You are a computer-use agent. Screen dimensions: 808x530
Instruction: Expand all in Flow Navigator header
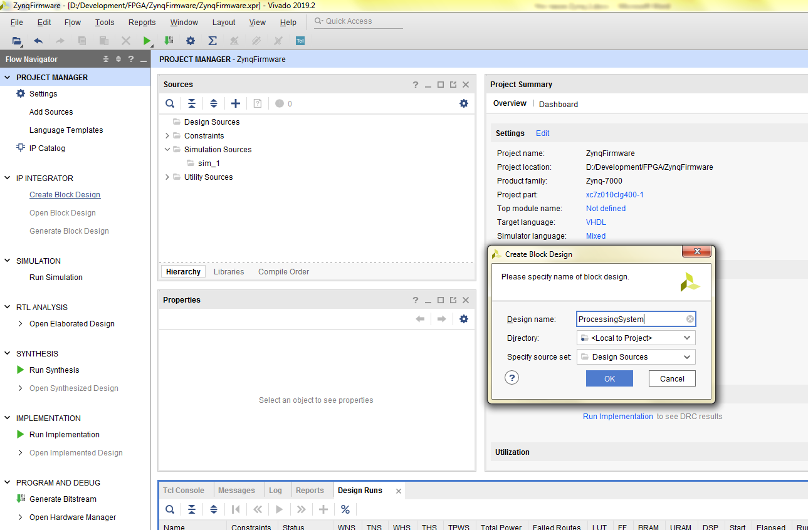coord(118,59)
